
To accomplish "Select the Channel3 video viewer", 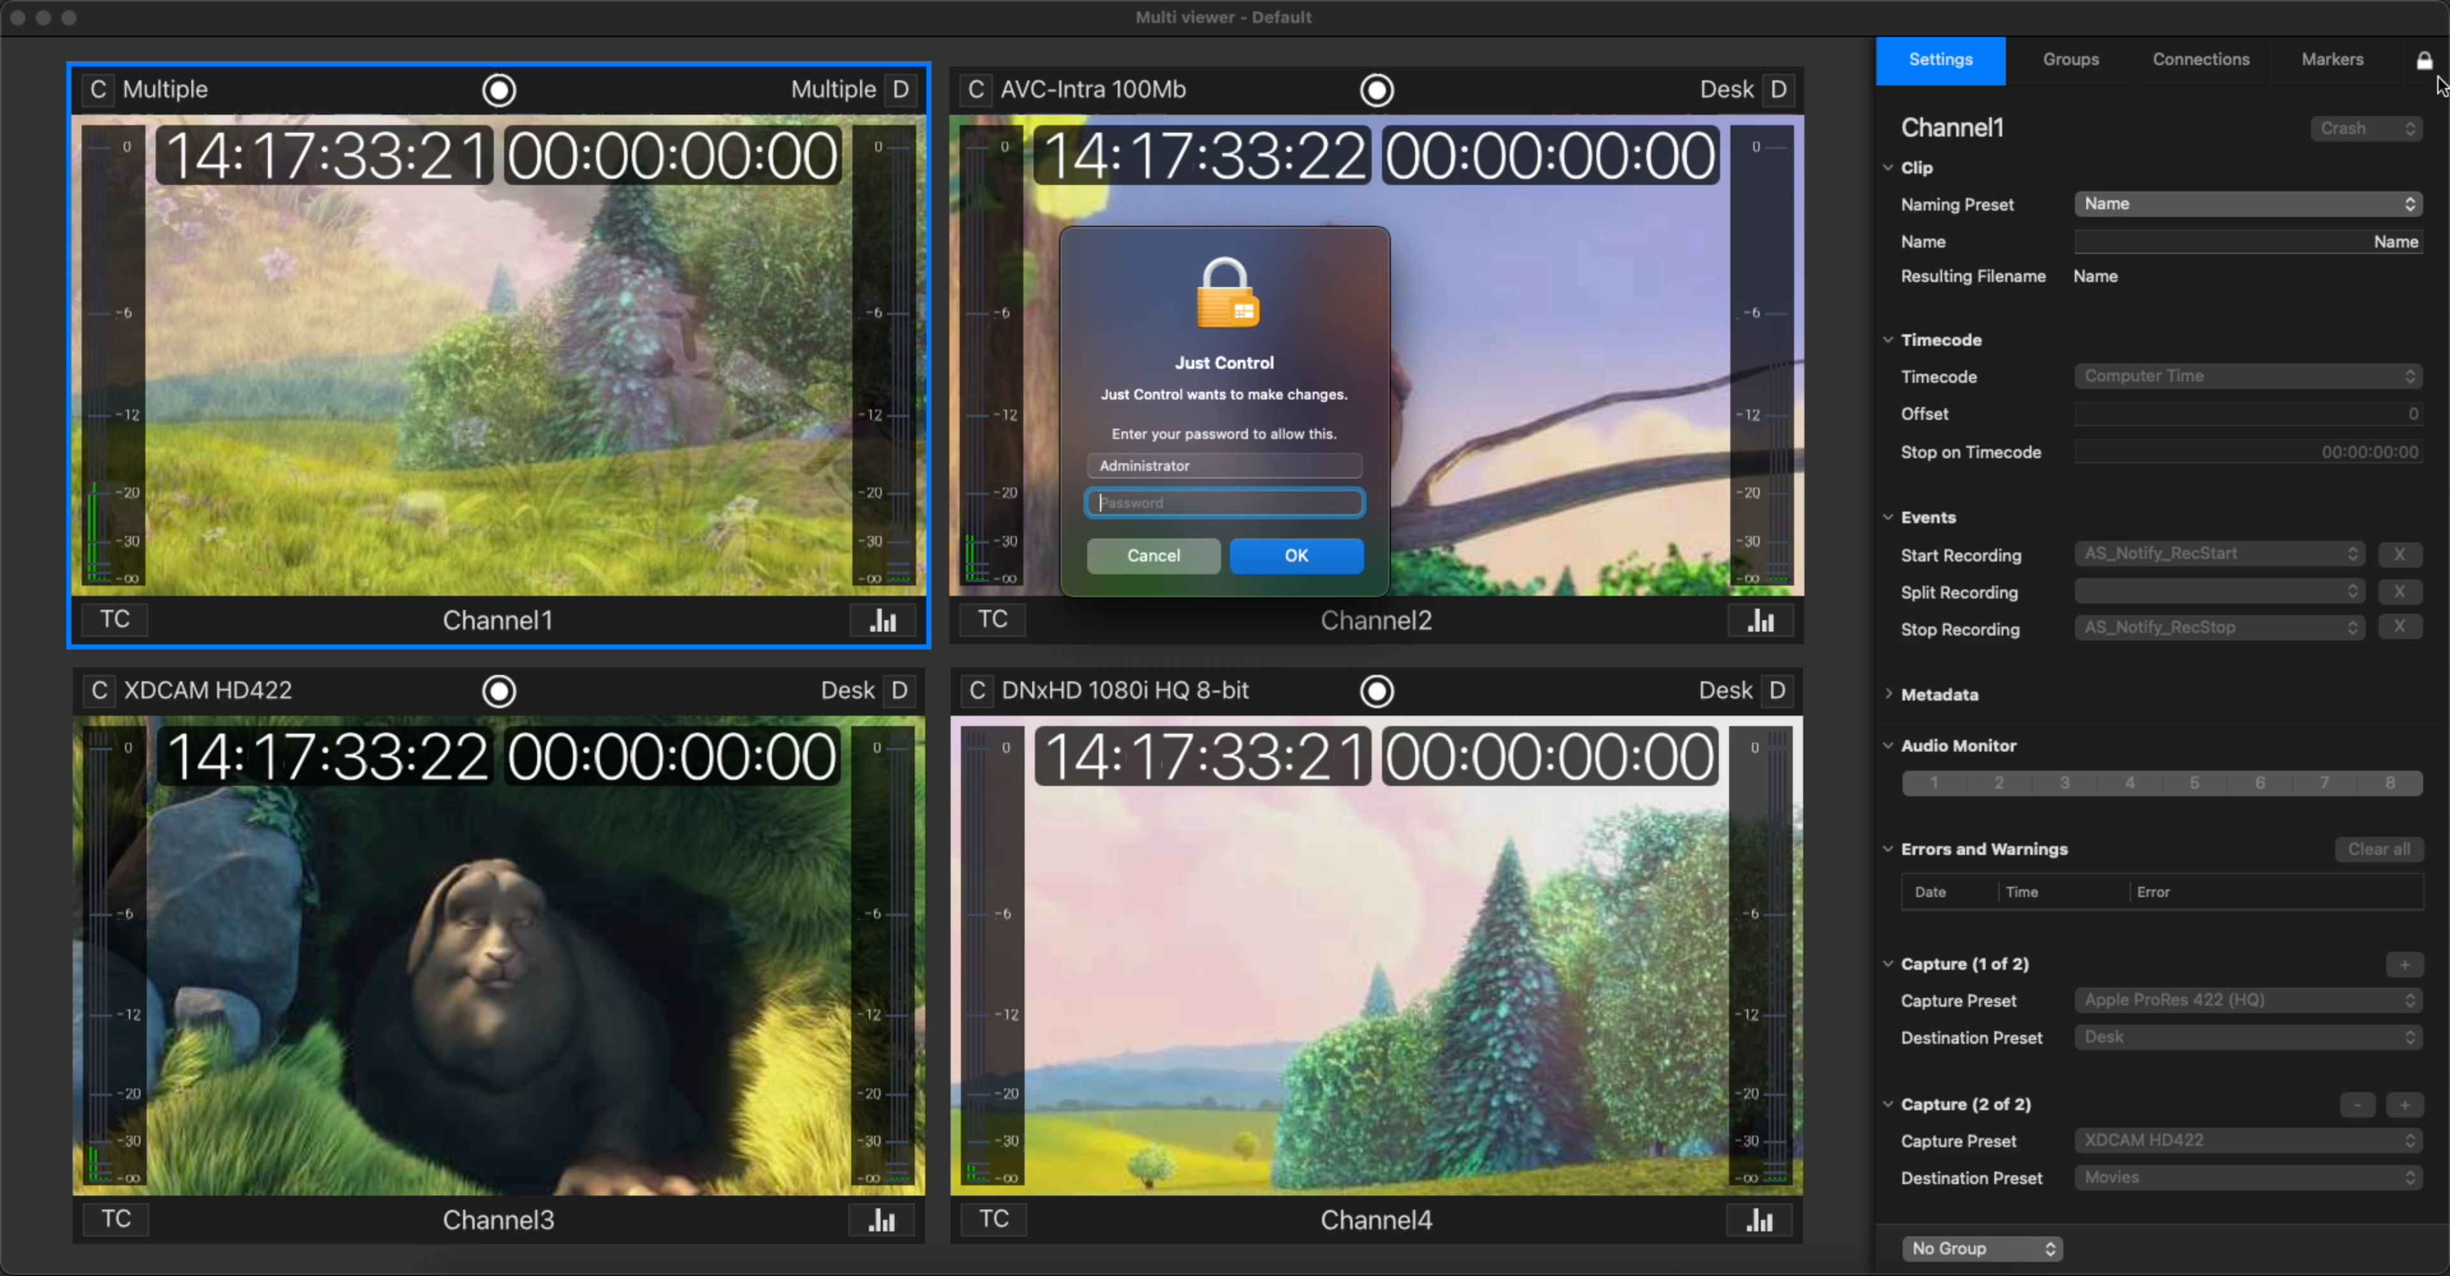I will [x=498, y=954].
